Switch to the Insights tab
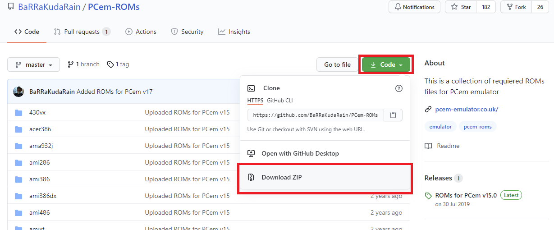 coord(234,32)
